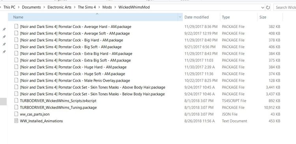Screen dimensions: 296x144
Task: Click file icon of Male Penis Overlay package
Action: (x=17, y=80)
